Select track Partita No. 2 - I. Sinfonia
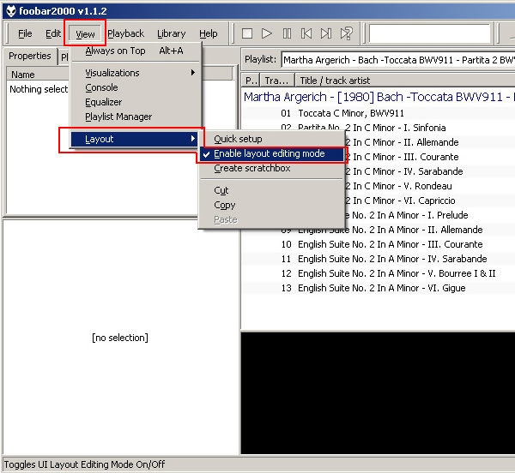 pos(379,127)
